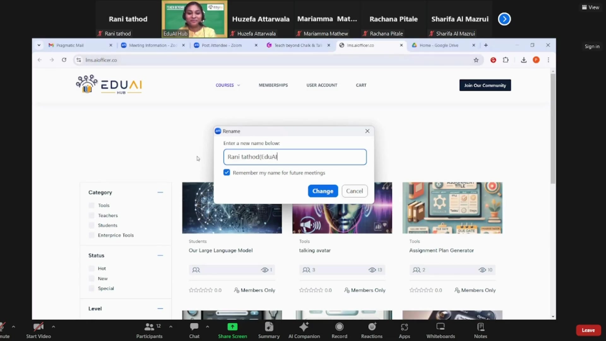Check the Tools category filter
This screenshot has height=341, width=606.
(92, 205)
